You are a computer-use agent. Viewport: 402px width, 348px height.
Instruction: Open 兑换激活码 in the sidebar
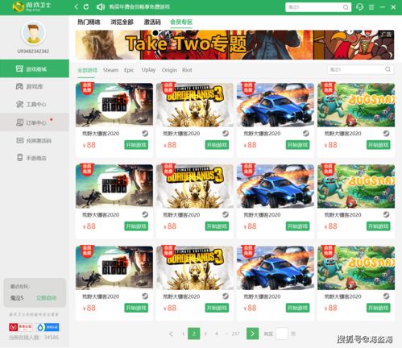pyautogui.click(x=35, y=140)
